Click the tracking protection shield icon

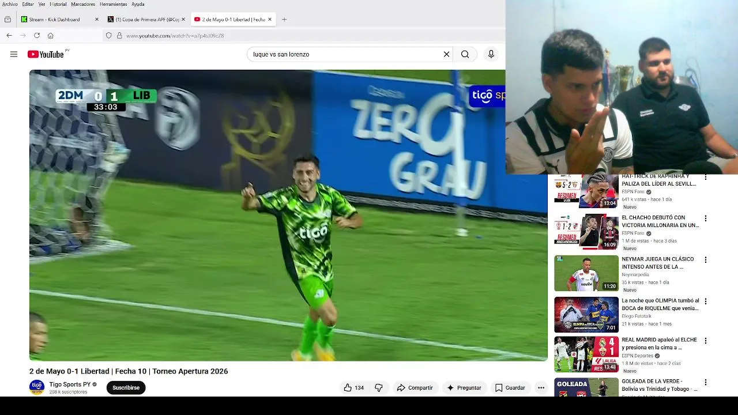[108, 36]
